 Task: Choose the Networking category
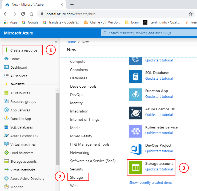[x=79, y=153]
